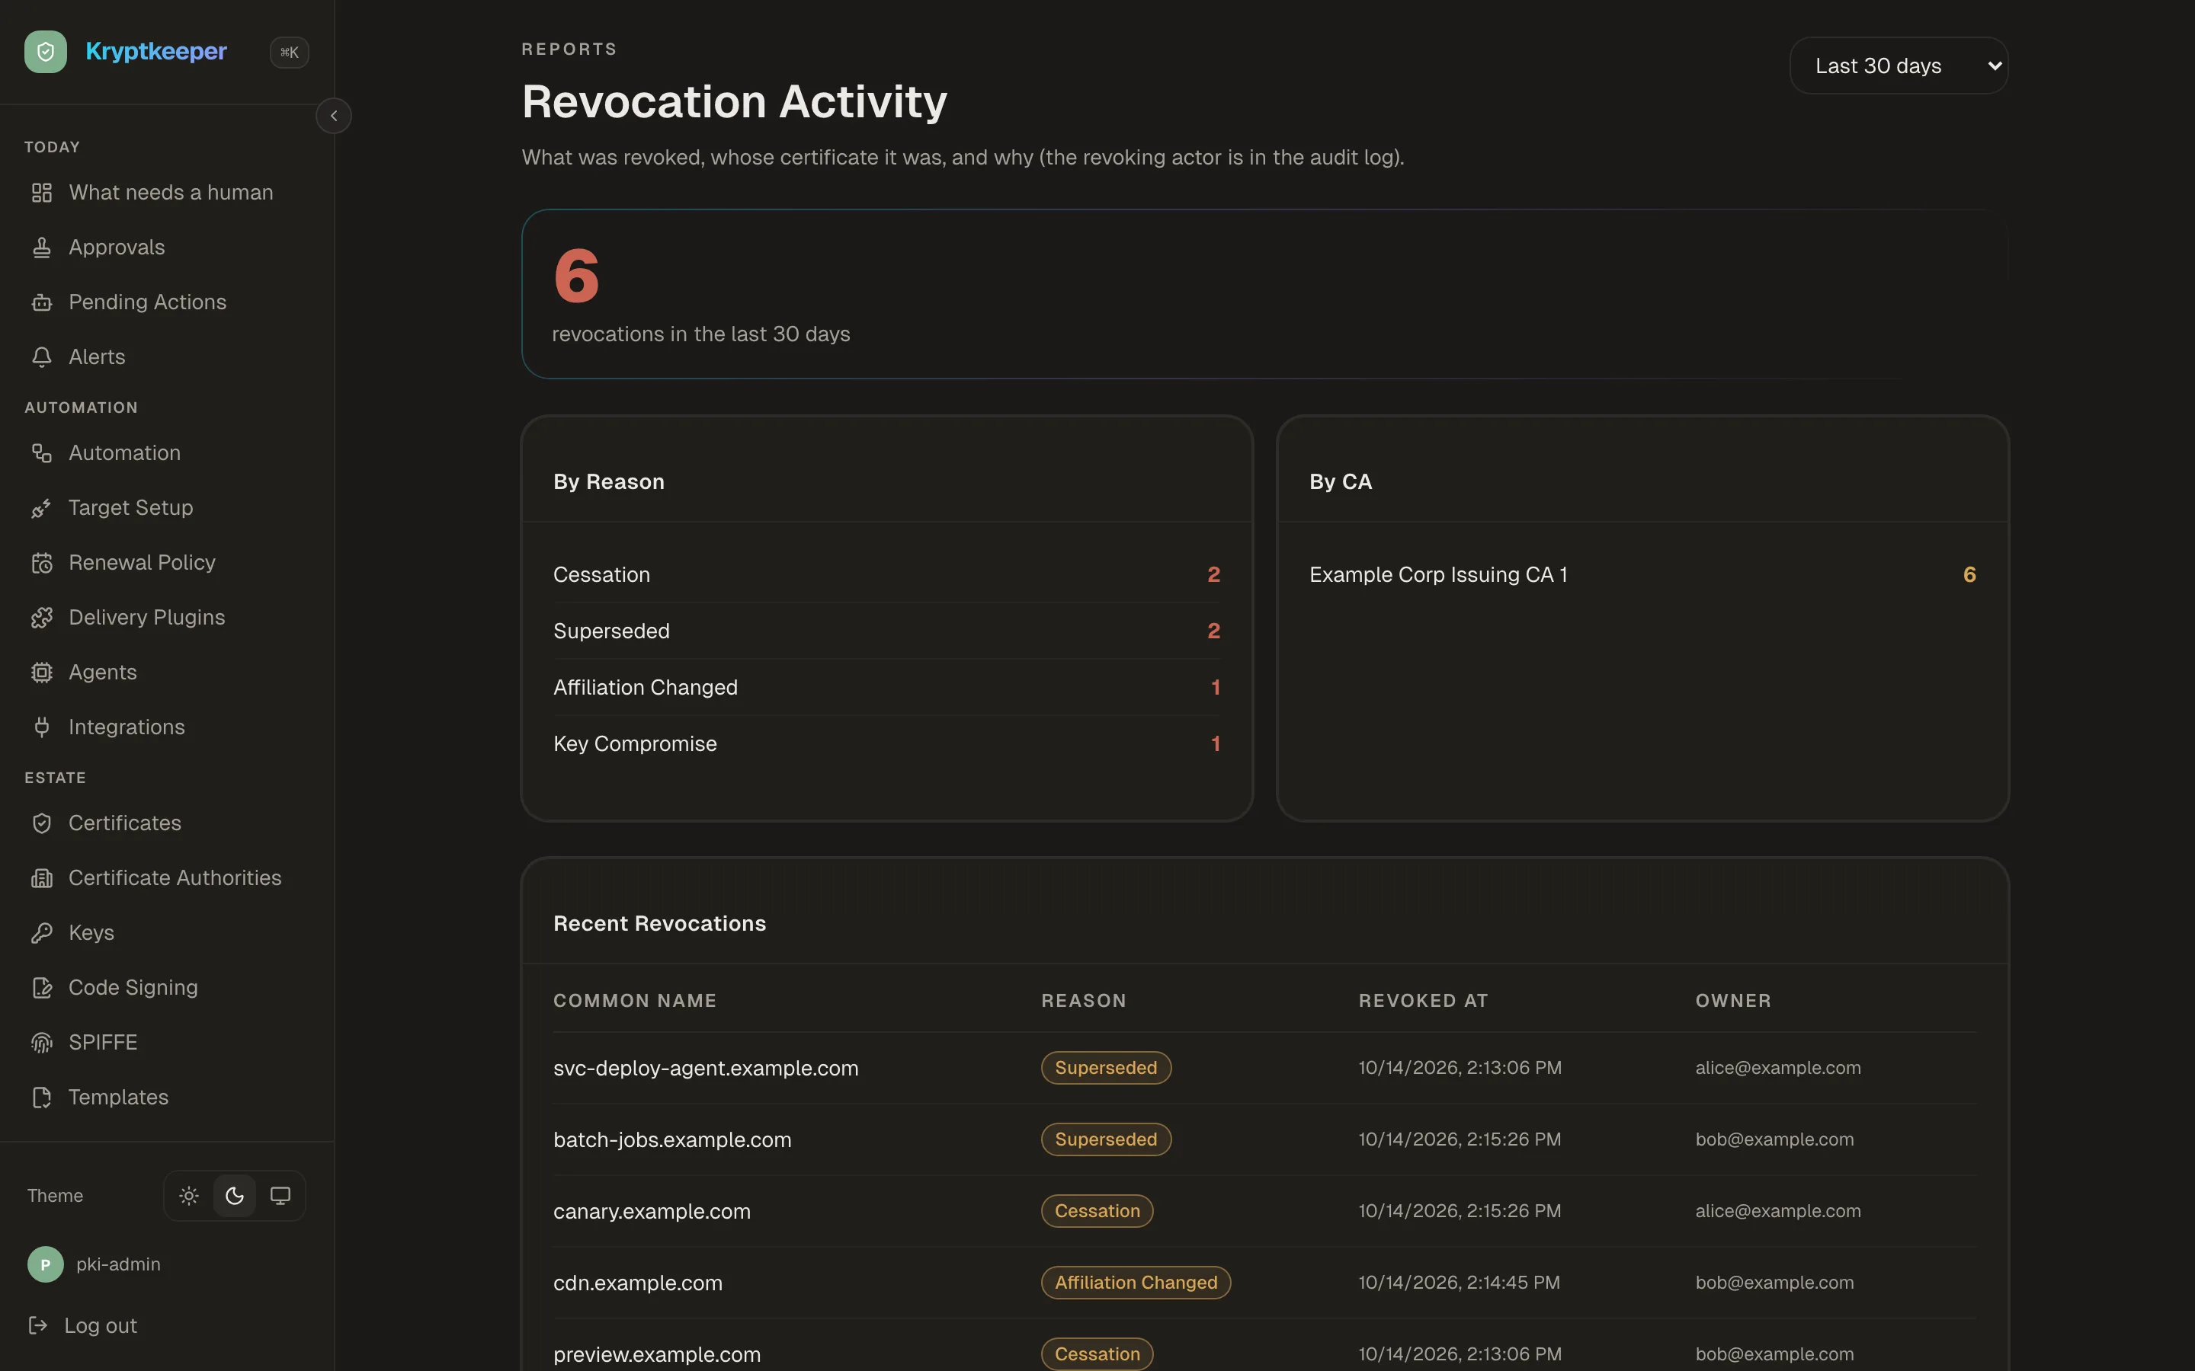
Task: Click the Certificate Authorities building icon
Action: [x=42, y=877]
